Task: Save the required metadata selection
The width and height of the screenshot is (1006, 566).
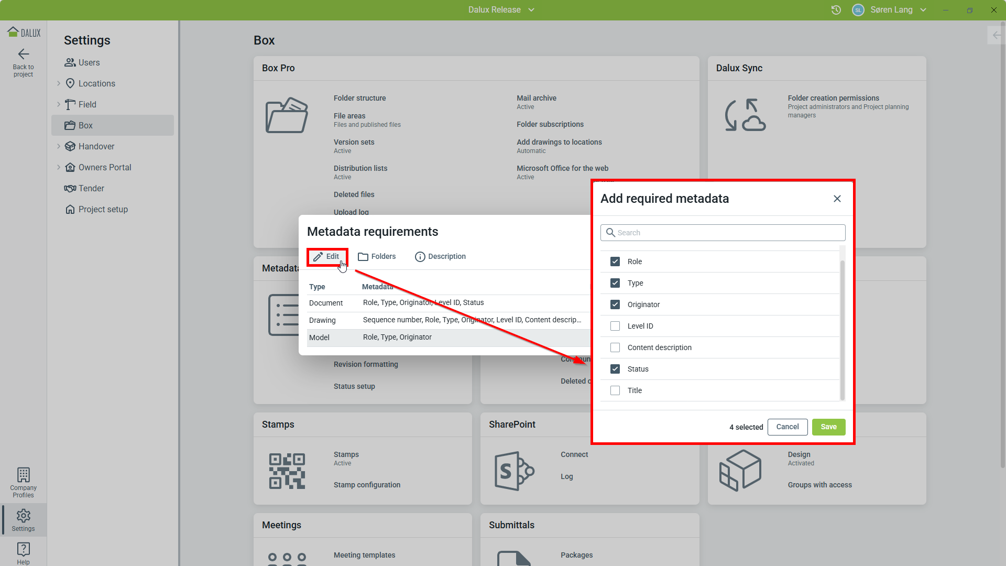Action: (x=828, y=427)
